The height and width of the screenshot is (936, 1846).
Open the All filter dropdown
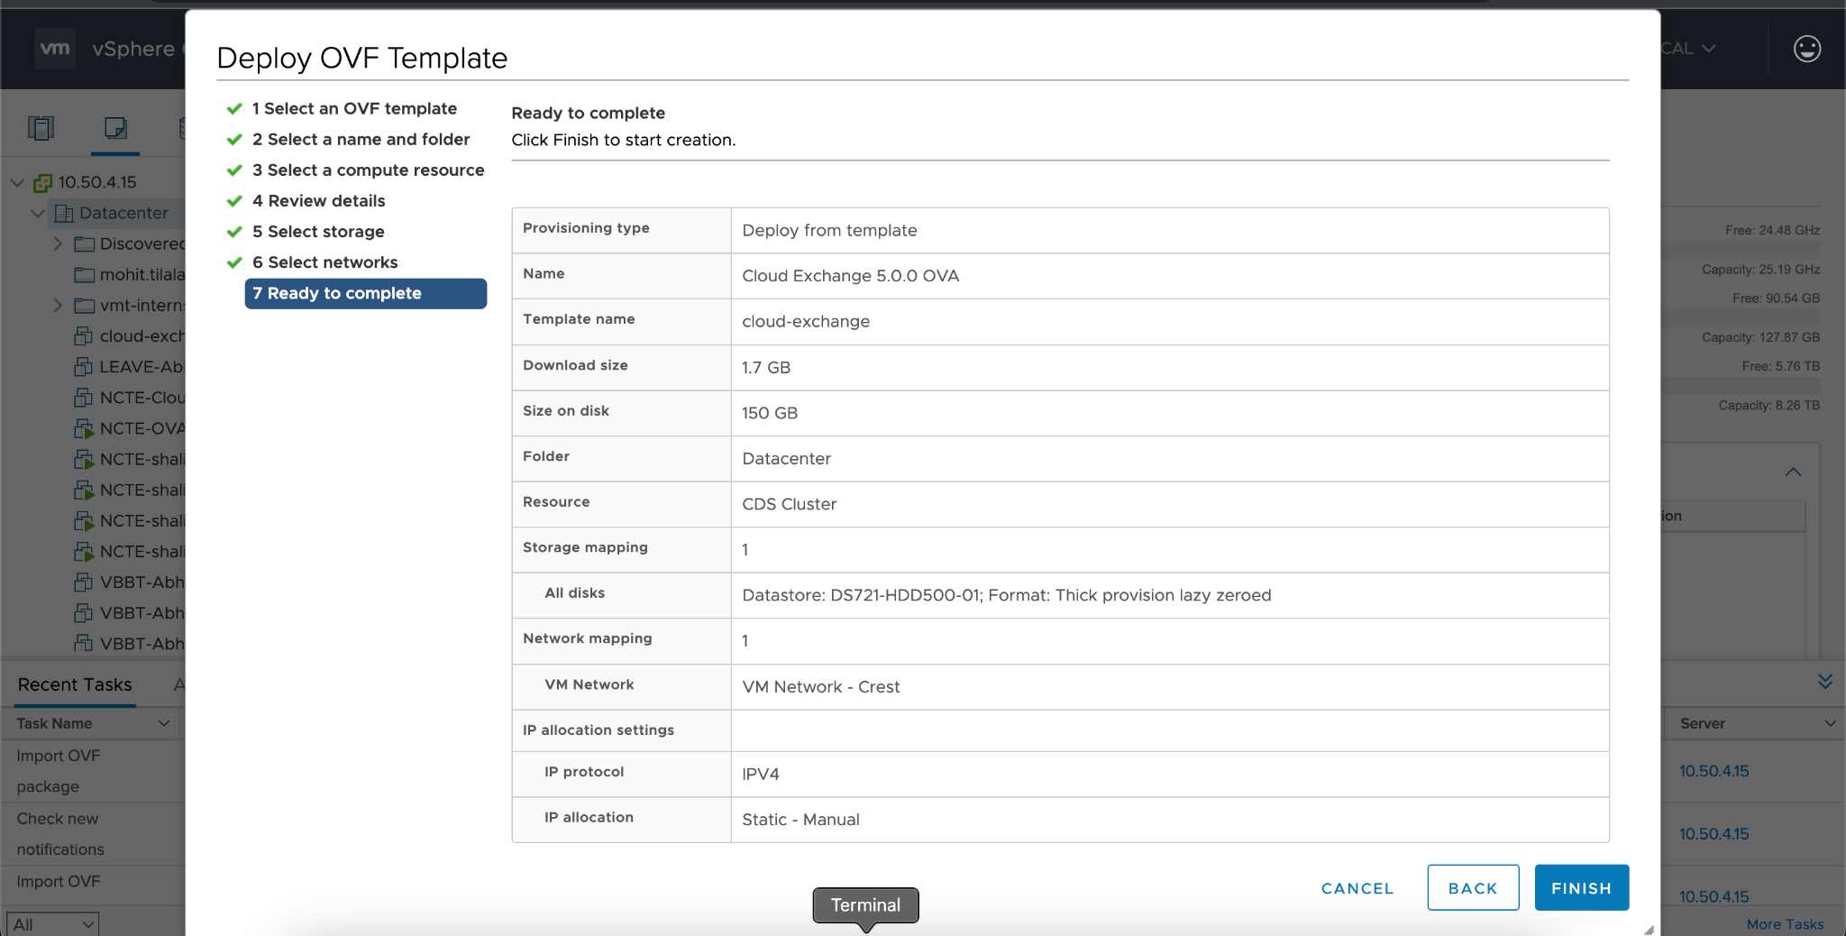pyautogui.click(x=53, y=924)
